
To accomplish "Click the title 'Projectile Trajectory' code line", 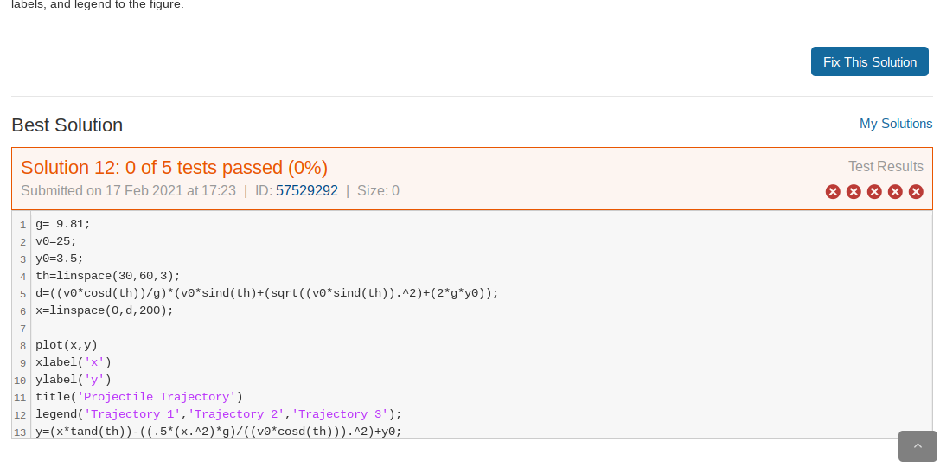I will tap(138, 397).
